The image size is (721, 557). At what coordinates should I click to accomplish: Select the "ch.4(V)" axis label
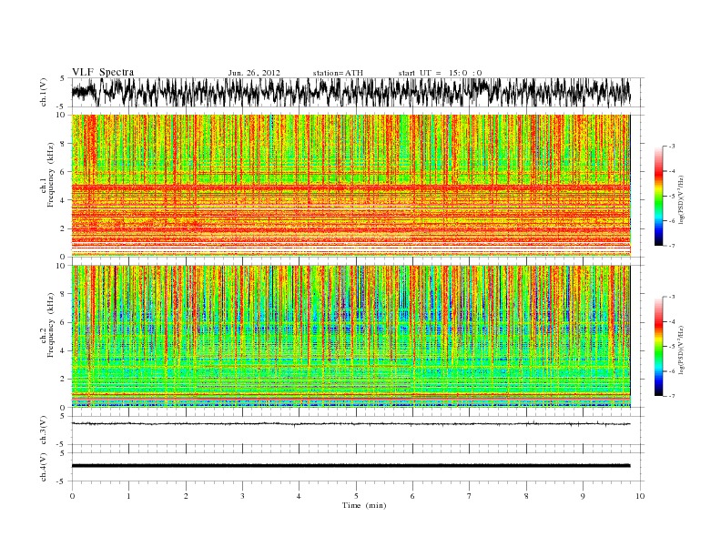[44, 467]
